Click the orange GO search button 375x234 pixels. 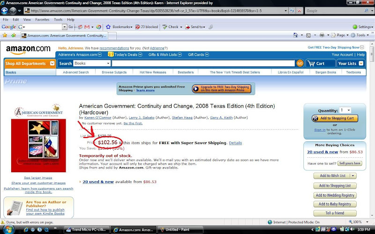pos(300,63)
